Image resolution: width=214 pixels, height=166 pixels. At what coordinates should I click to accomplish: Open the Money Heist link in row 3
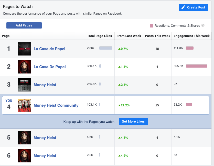45,85
